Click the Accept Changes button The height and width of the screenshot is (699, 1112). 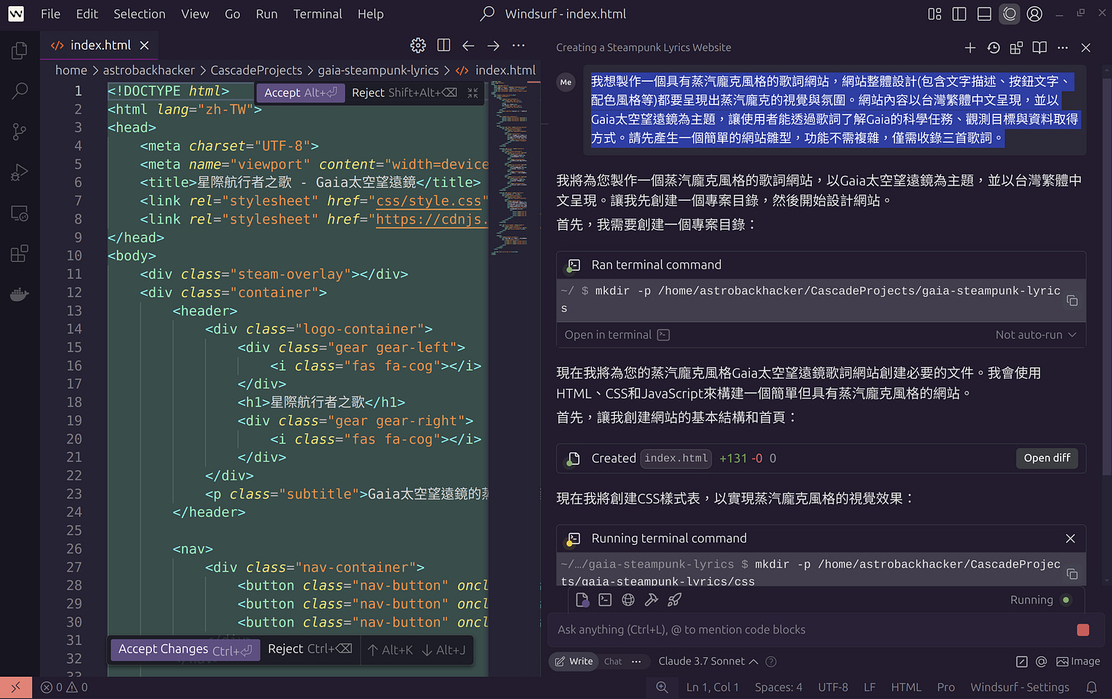(x=185, y=649)
